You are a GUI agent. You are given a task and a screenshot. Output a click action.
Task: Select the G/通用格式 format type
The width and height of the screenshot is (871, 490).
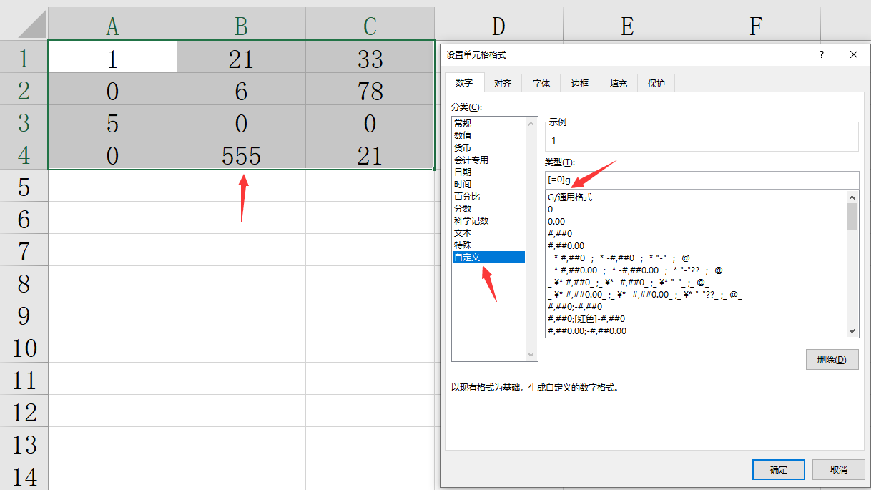(570, 197)
